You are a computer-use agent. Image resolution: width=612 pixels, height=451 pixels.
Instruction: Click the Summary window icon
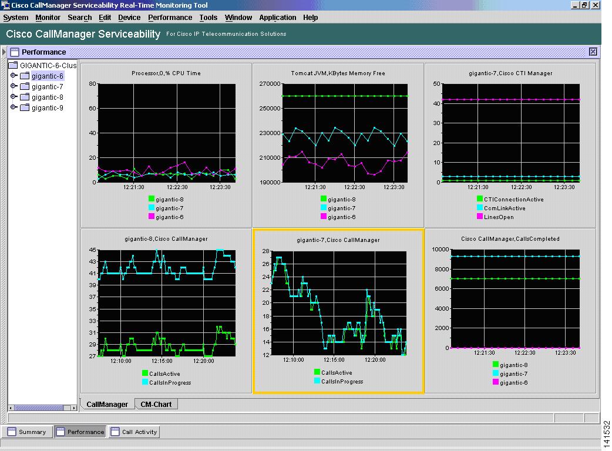point(12,432)
